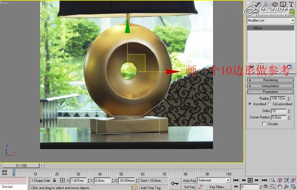
Task: Open the Modifier List dropdown
Action: (x=293, y=20)
